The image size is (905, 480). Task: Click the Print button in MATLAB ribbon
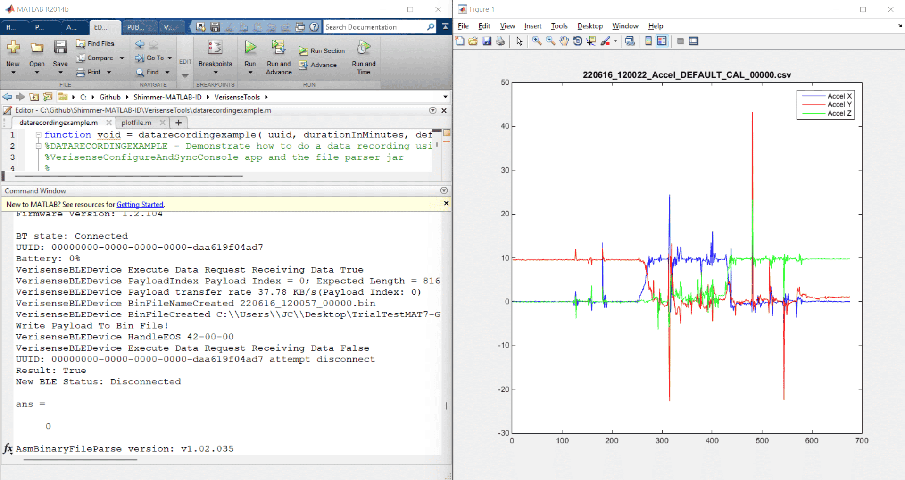(x=89, y=72)
